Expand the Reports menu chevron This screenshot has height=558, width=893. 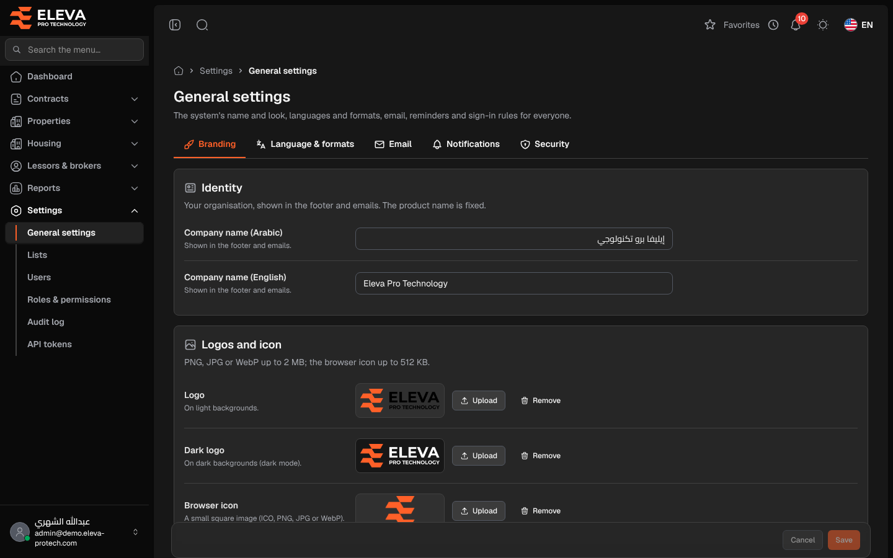point(135,188)
